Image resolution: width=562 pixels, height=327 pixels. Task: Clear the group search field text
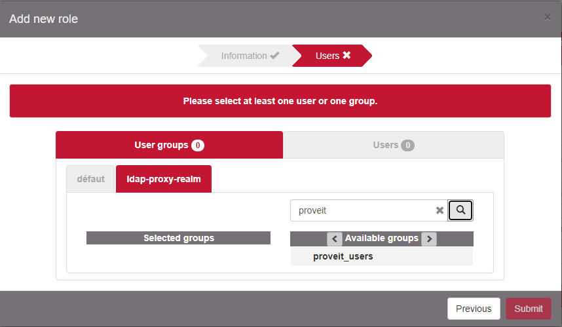pos(440,210)
